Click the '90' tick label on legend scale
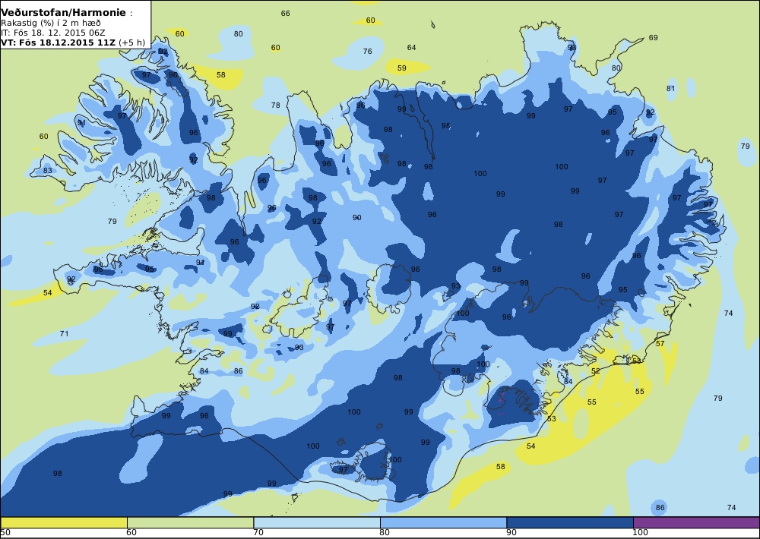Image resolution: width=760 pixels, height=539 pixels. tap(511, 533)
